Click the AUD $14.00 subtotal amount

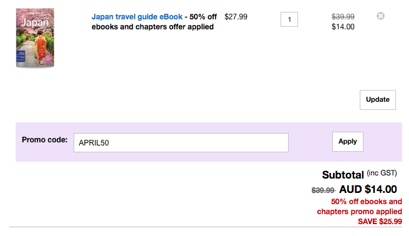(x=368, y=189)
